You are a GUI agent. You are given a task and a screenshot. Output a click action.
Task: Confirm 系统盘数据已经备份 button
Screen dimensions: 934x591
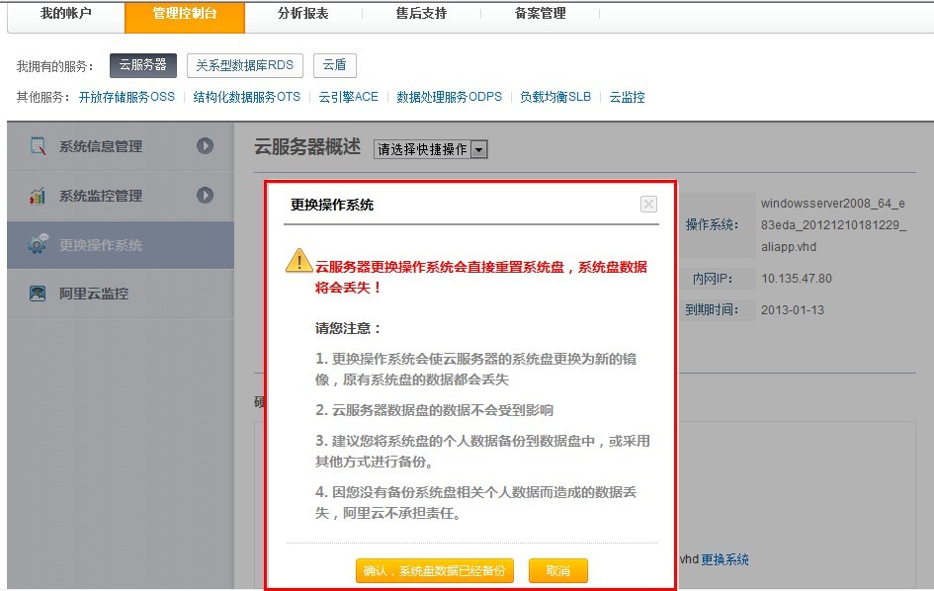coord(434,571)
